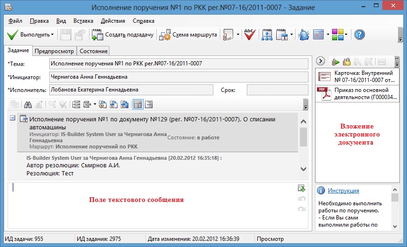407x247 pixels.
Task: Click the binoculars search icon
Action: pyautogui.click(x=28, y=104)
